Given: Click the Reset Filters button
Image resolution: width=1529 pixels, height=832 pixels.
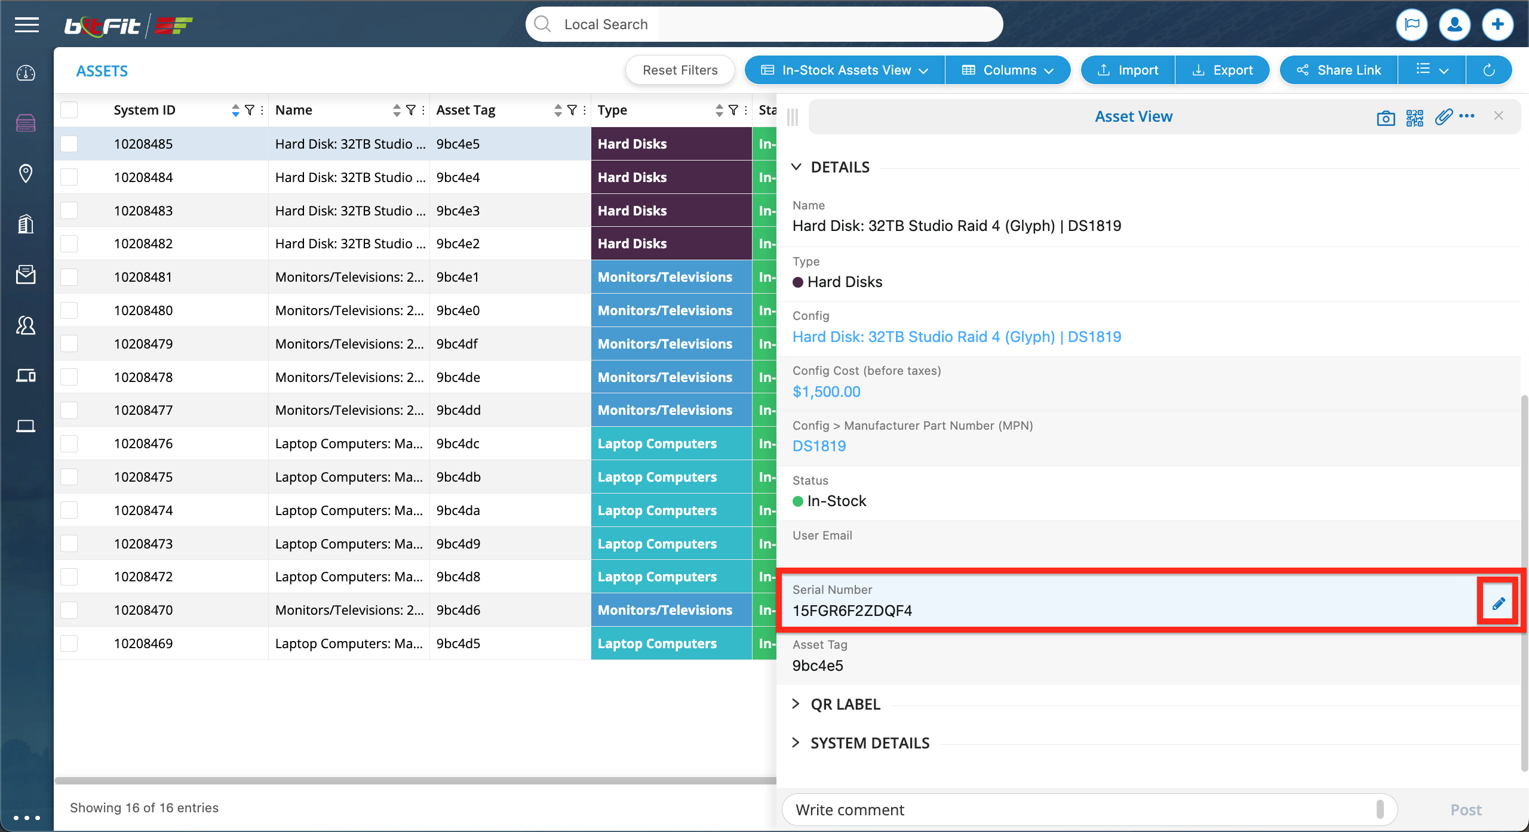Looking at the screenshot, I should point(680,70).
